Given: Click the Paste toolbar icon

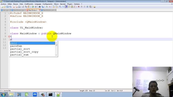Looking at the screenshot, I should pyautogui.click(x=29, y=7).
